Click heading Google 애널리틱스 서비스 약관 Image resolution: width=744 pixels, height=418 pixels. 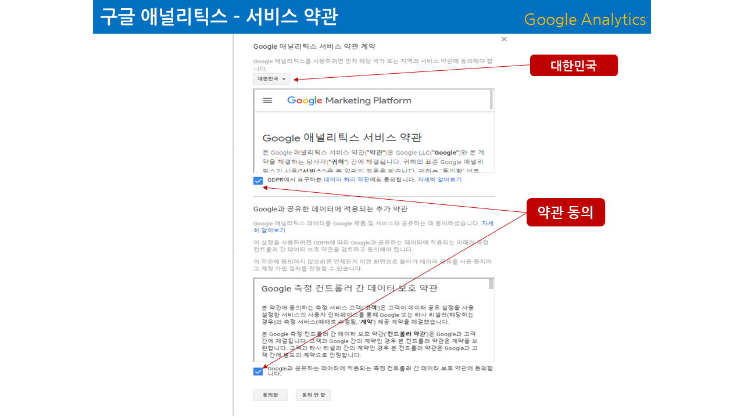tap(342, 138)
